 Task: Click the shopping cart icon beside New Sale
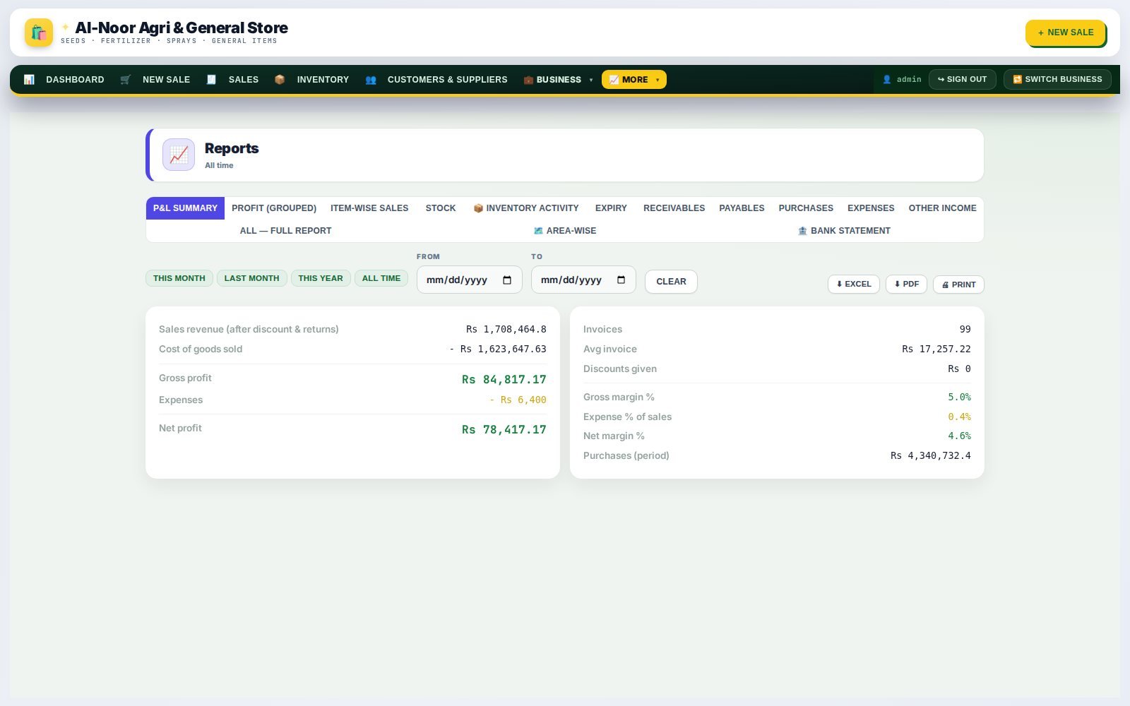126,80
